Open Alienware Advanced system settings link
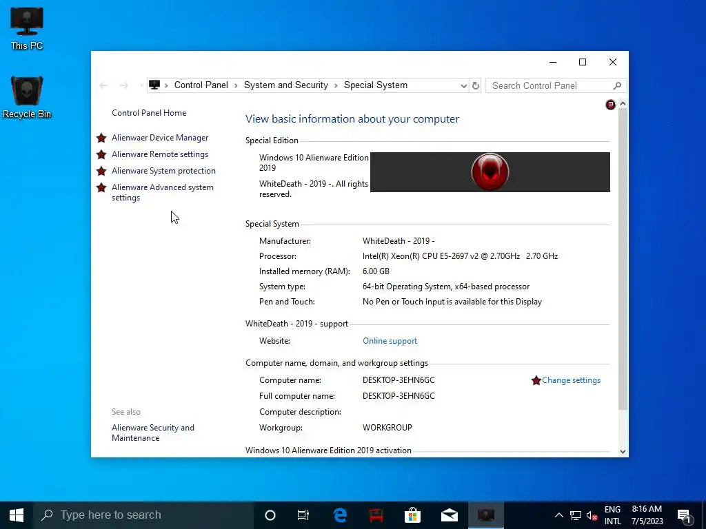The width and height of the screenshot is (706, 529). click(x=163, y=193)
